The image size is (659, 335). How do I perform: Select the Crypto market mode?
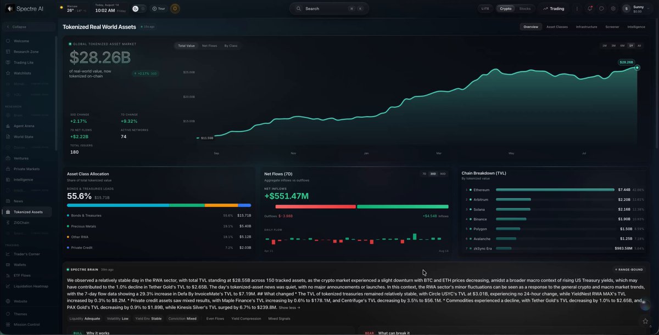506,9
